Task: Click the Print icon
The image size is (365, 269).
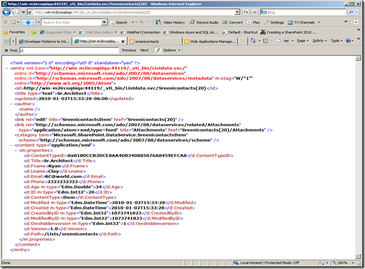Action: 286,41
